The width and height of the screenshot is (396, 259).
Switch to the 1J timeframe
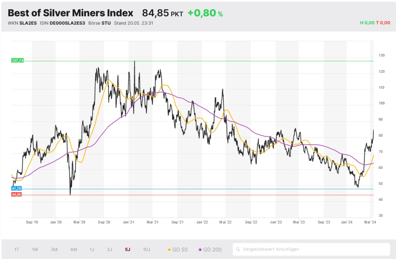coord(92,249)
